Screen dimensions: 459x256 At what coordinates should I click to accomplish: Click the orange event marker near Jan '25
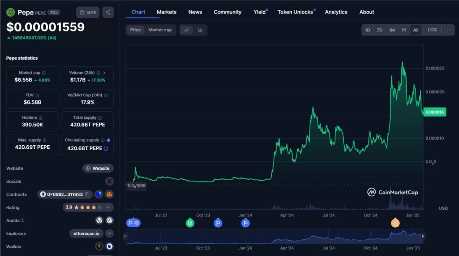(395, 223)
